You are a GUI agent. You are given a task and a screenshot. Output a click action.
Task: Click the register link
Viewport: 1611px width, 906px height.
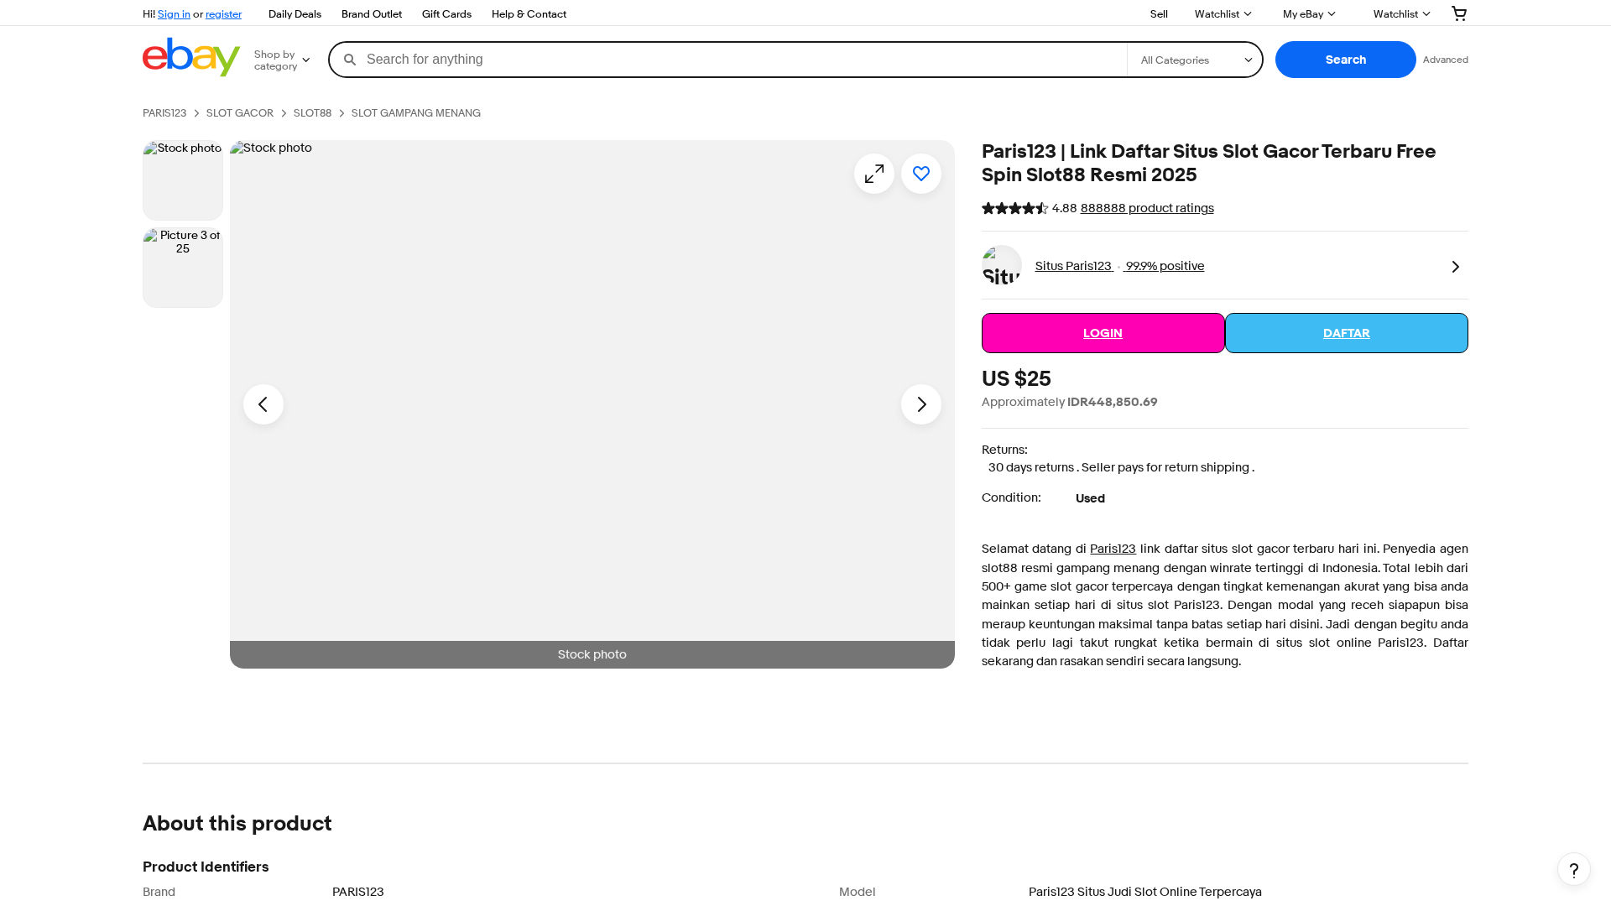223,14
